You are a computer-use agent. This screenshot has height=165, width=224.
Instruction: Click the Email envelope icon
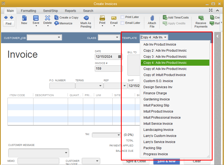coord(114,18)
